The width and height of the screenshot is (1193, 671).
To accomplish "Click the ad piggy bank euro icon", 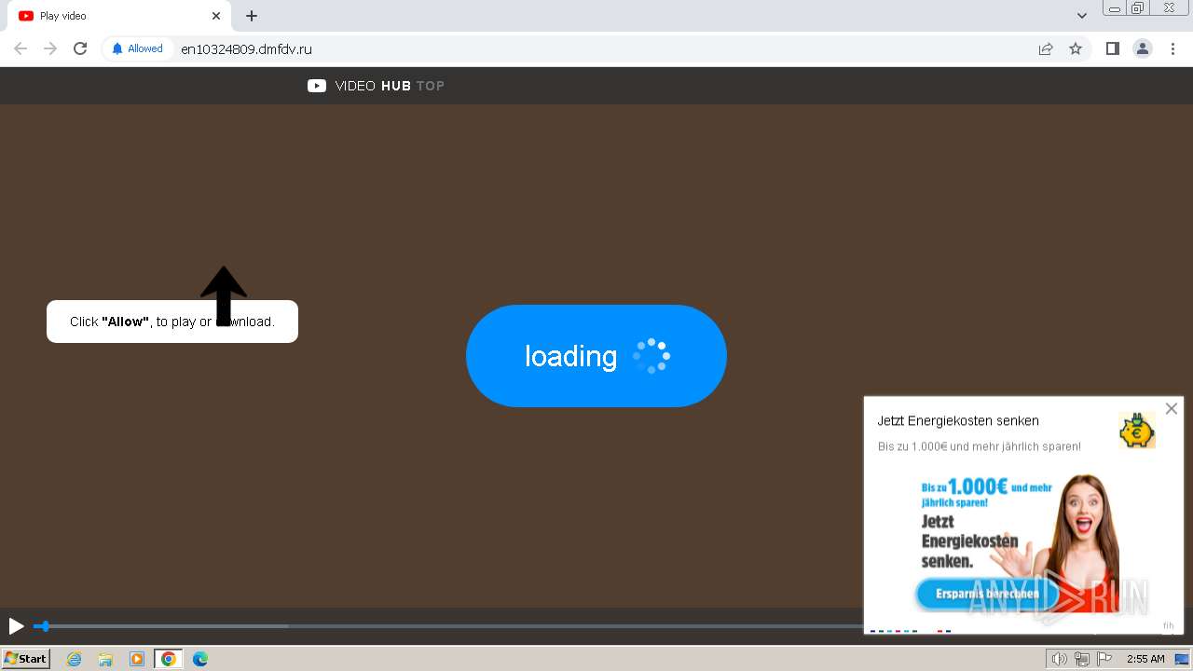I will (x=1137, y=431).
